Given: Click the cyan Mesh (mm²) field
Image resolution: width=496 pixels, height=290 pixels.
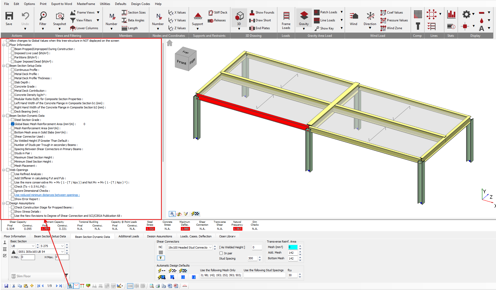Looking at the screenshot, I should tap(292, 247).
